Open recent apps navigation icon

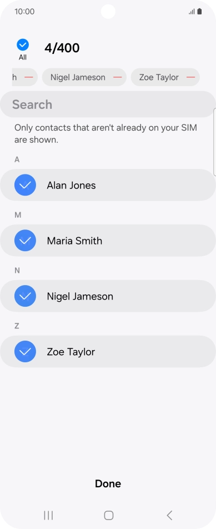[48, 515]
